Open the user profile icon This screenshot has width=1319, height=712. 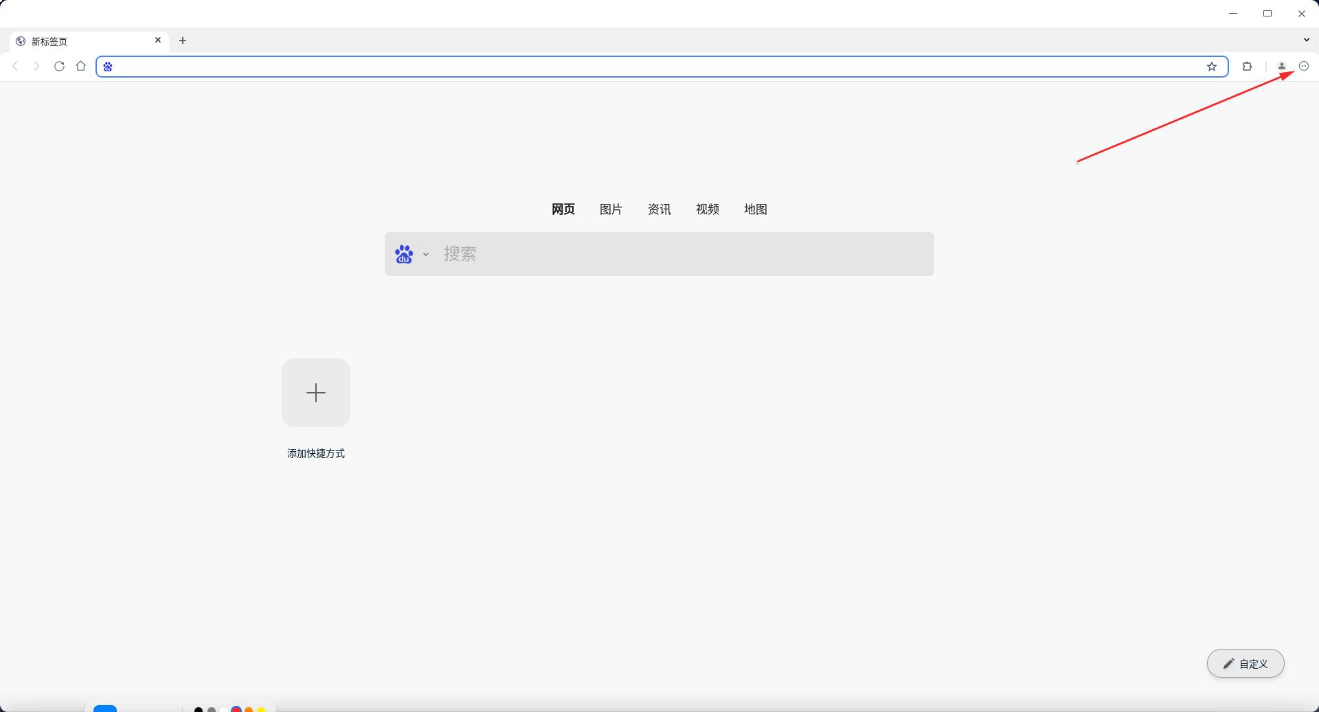[x=1282, y=67]
